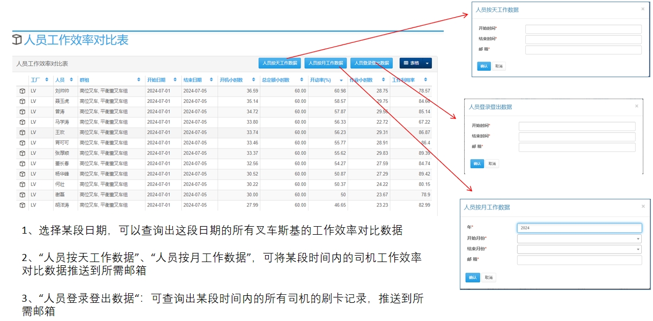Image resolution: width=653 pixels, height=321 pixels.
Task: Close the 人员按月工作数据 dialog via X
Action: [643, 206]
